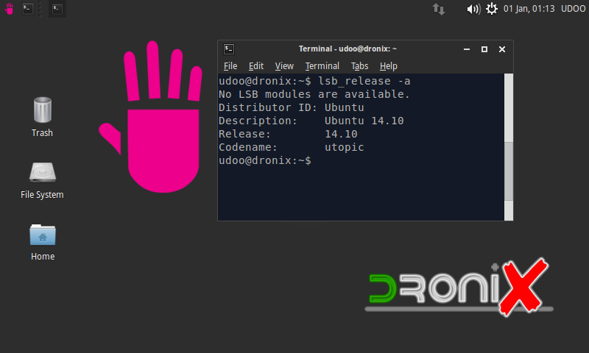Image resolution: width=589 pixels, height=353 pixels.
Task: Select the File System desktop icon
Action: pos(43,180)
